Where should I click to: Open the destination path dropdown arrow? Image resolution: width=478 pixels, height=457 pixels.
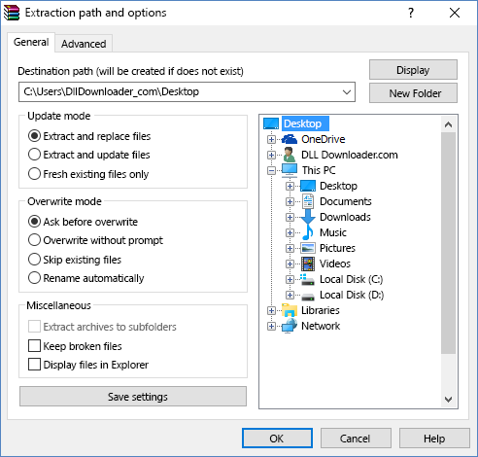tap(347, 92)
